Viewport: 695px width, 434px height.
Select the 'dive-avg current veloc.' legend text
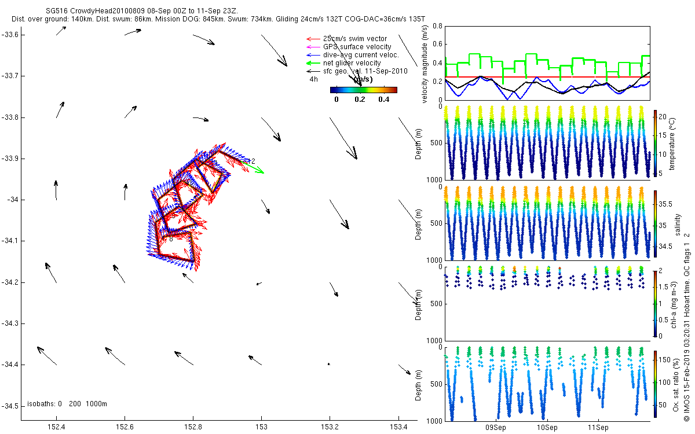pyautogui.click(x=361, y=55)
